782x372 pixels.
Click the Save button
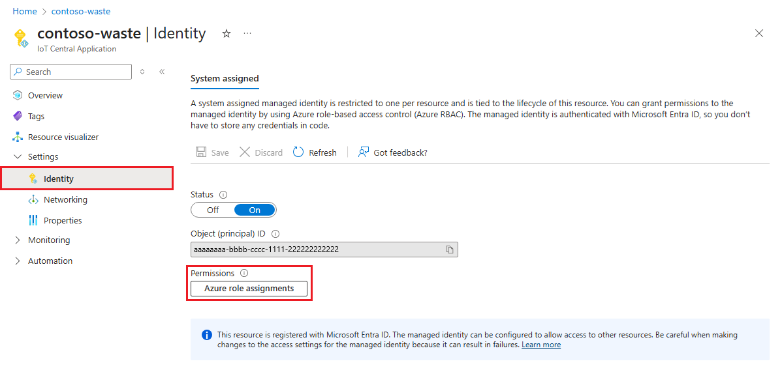(x=212, y=152)
